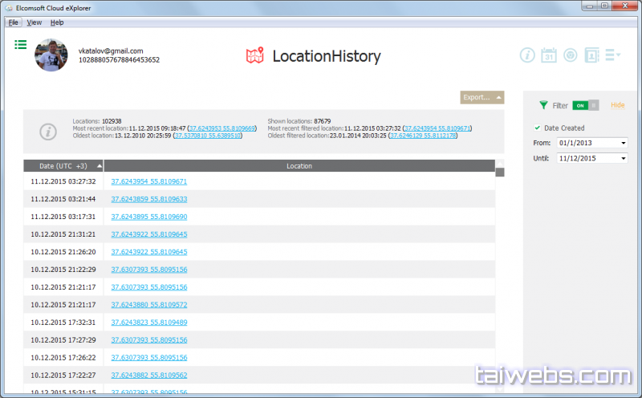Screen dimensions: 642x398
Task: Click the user profile photo
Action: (51, 55)
